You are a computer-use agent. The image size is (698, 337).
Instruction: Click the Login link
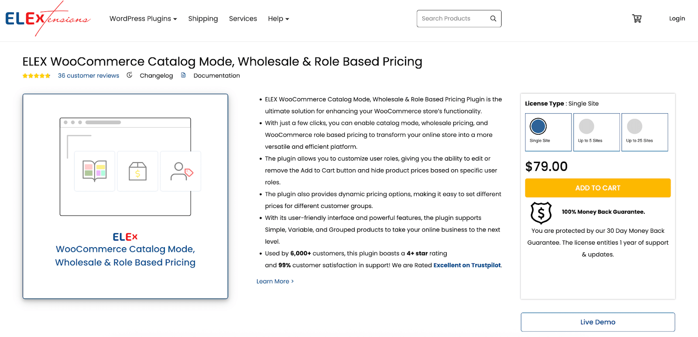tap(677, 18)
